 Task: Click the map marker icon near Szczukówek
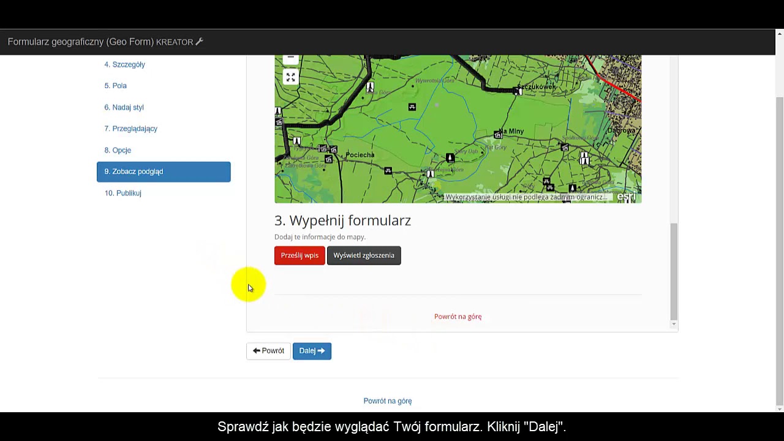pos(518,92)
